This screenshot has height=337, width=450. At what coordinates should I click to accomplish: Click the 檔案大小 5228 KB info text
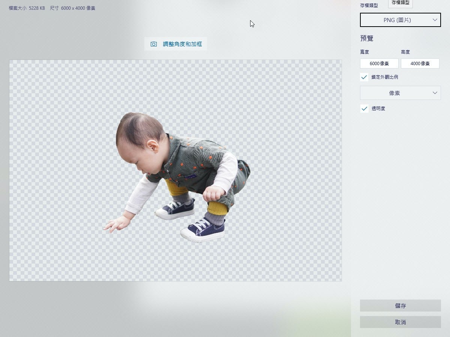coord(27,8)
